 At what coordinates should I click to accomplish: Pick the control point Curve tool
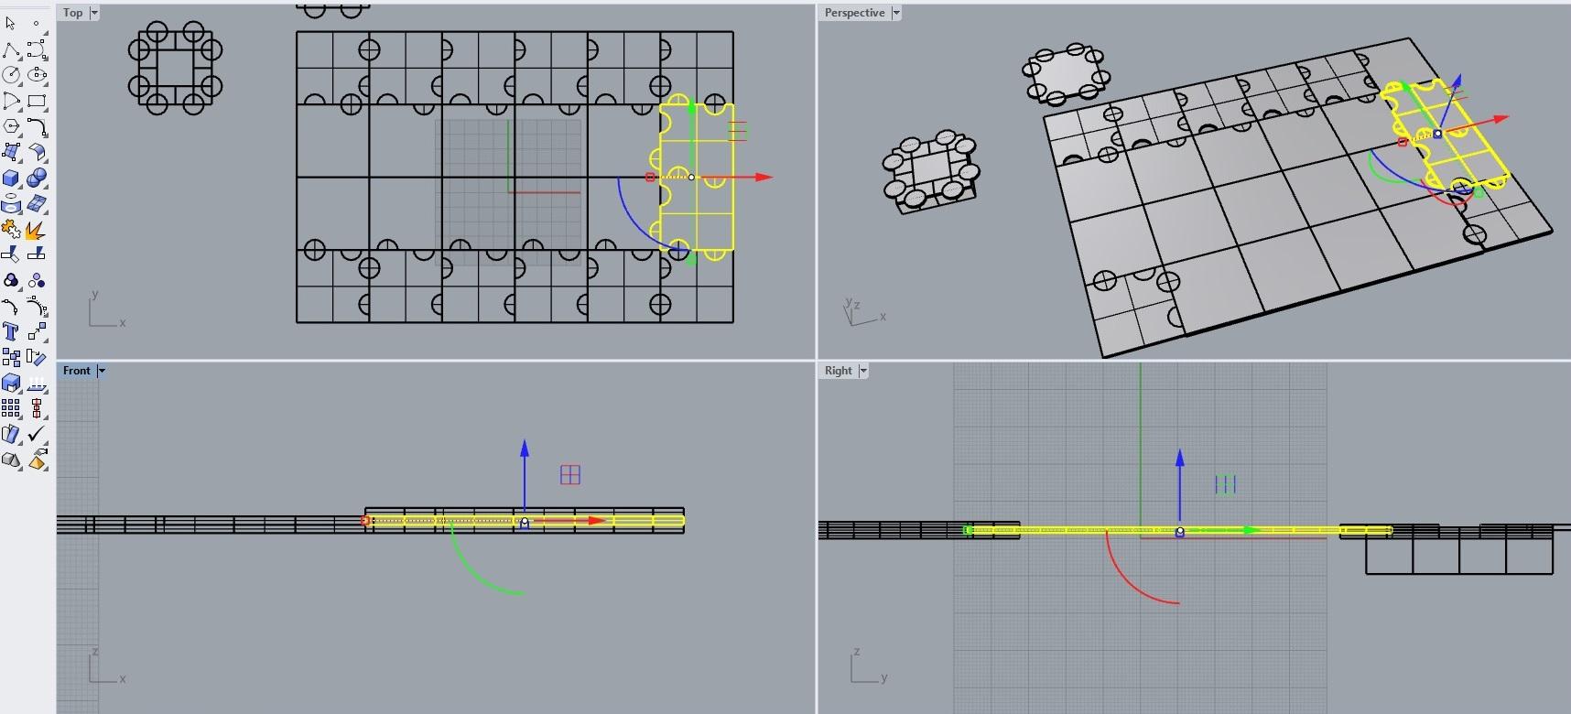click(x=37, y=49)
